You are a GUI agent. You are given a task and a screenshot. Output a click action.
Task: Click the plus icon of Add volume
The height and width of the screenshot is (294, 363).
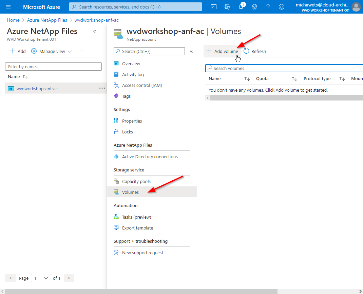tap(209, 51)
